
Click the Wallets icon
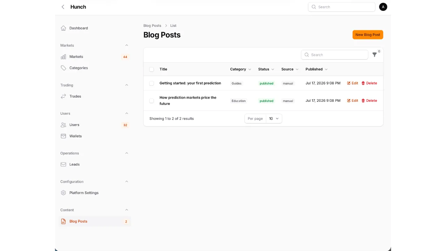click(63, 136)
